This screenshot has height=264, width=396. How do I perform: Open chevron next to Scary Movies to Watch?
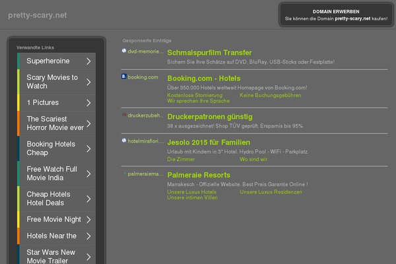coord(88,82)
